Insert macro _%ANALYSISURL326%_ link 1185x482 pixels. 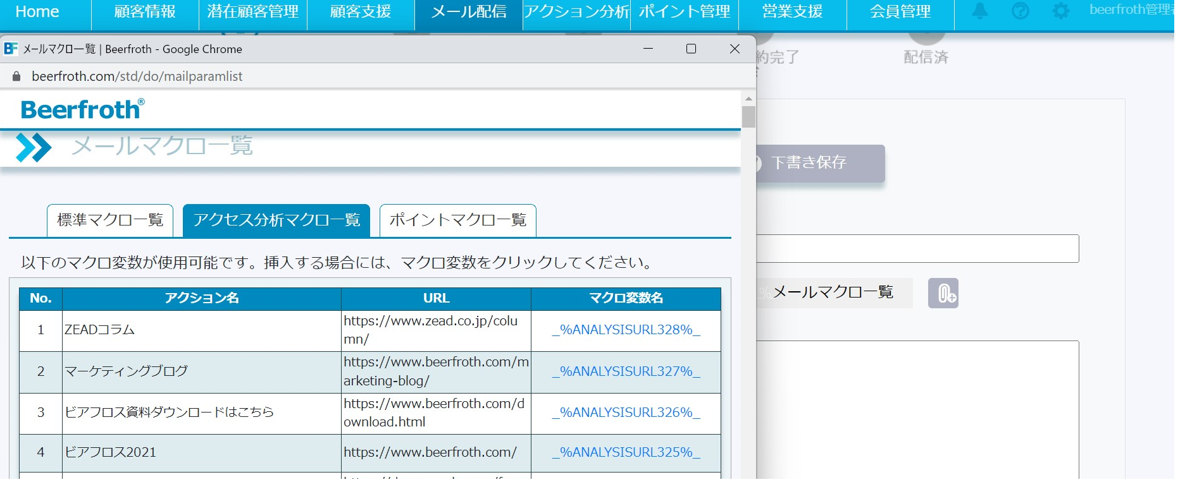(x=626, y=413)
